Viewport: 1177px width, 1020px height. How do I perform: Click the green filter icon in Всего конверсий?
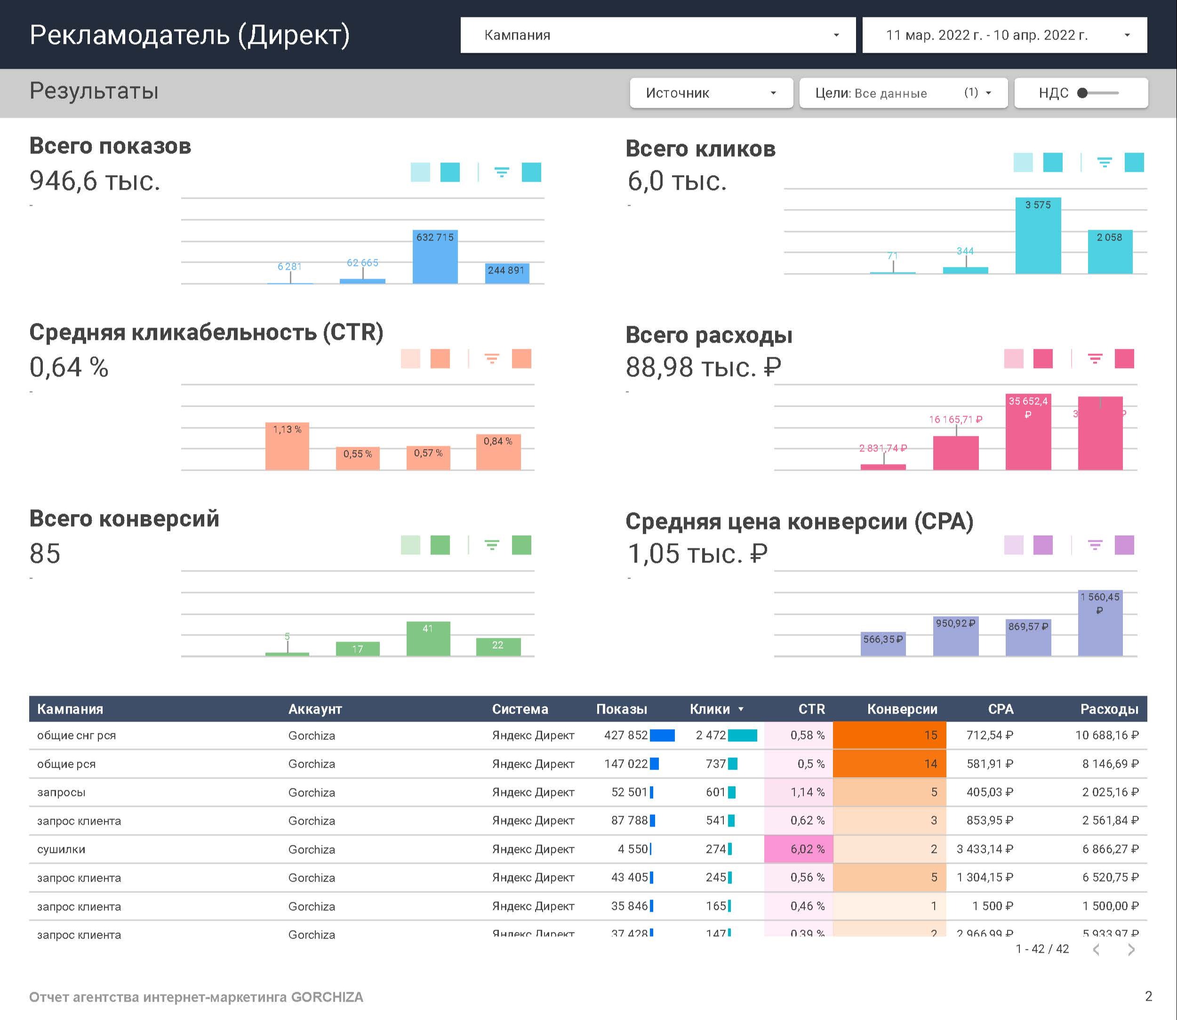(492, 545)
